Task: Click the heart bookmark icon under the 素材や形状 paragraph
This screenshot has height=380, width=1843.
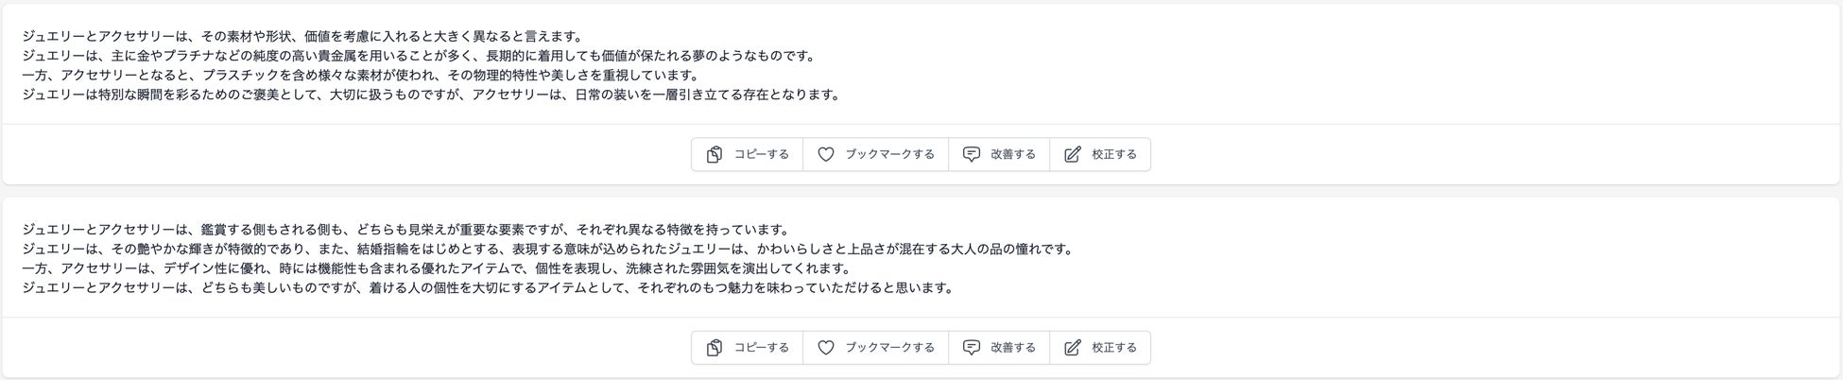Action: (x=825, y=154)
